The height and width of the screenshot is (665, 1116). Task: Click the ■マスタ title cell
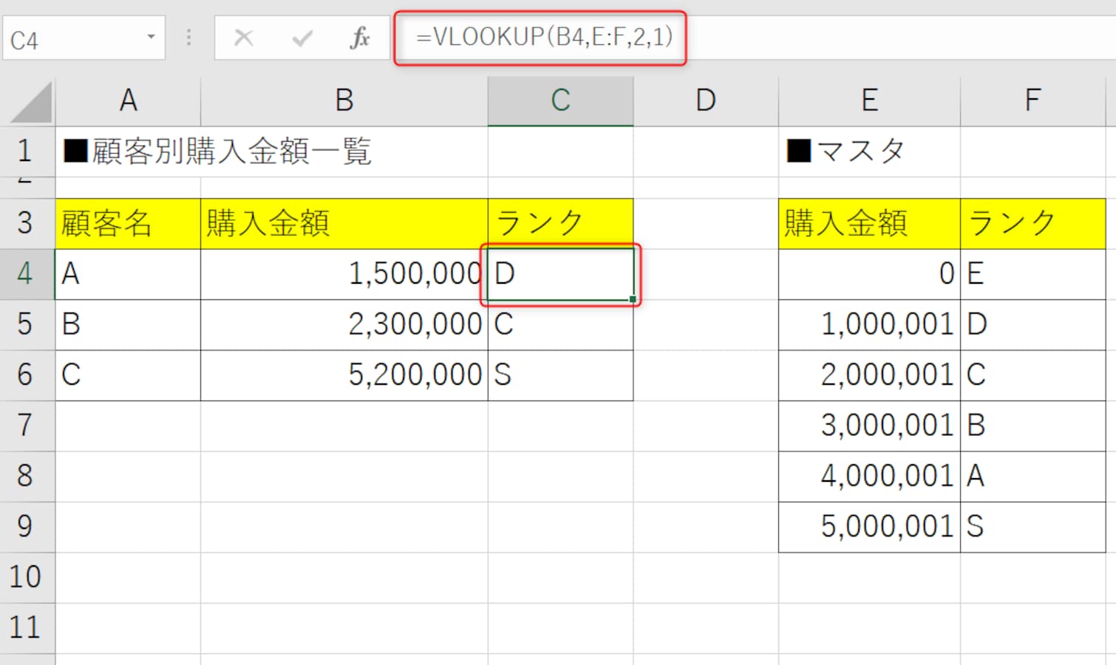pos(869,151)
